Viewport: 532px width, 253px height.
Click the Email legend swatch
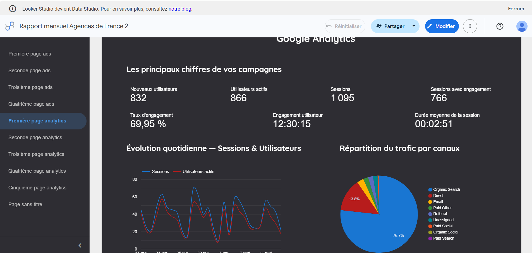(x=430, y=202)
